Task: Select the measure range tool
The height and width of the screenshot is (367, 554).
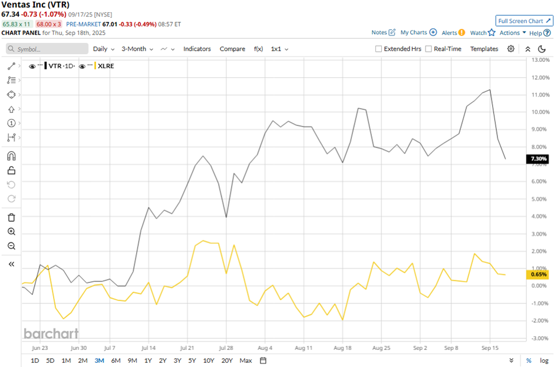Action: click(11, 137)
